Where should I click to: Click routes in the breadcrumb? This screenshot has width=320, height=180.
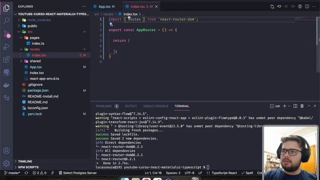pyautogui.click(x=108, y=14)
